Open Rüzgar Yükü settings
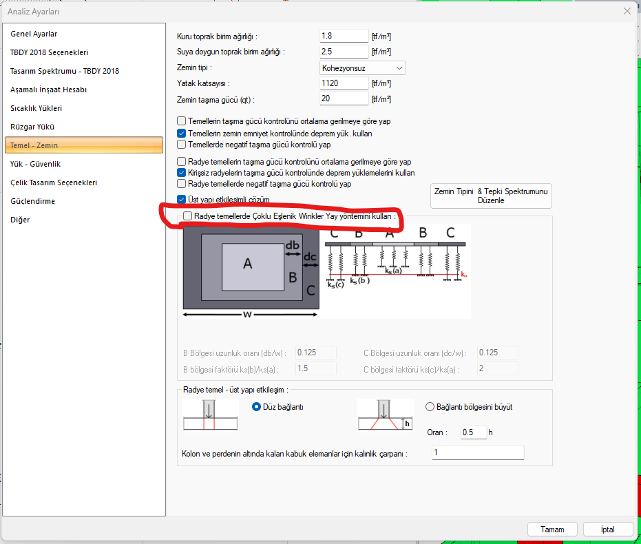Image resolution: width=641 pixels, height=544 pixels. [x=32, y=127]
